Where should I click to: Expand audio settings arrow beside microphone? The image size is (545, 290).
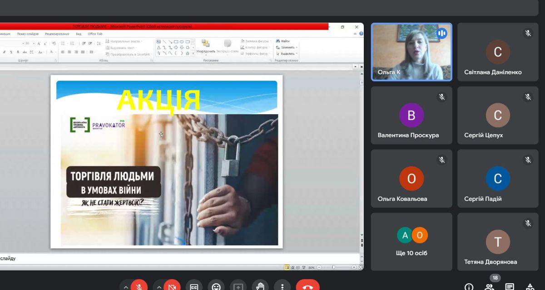click(126, 287)
